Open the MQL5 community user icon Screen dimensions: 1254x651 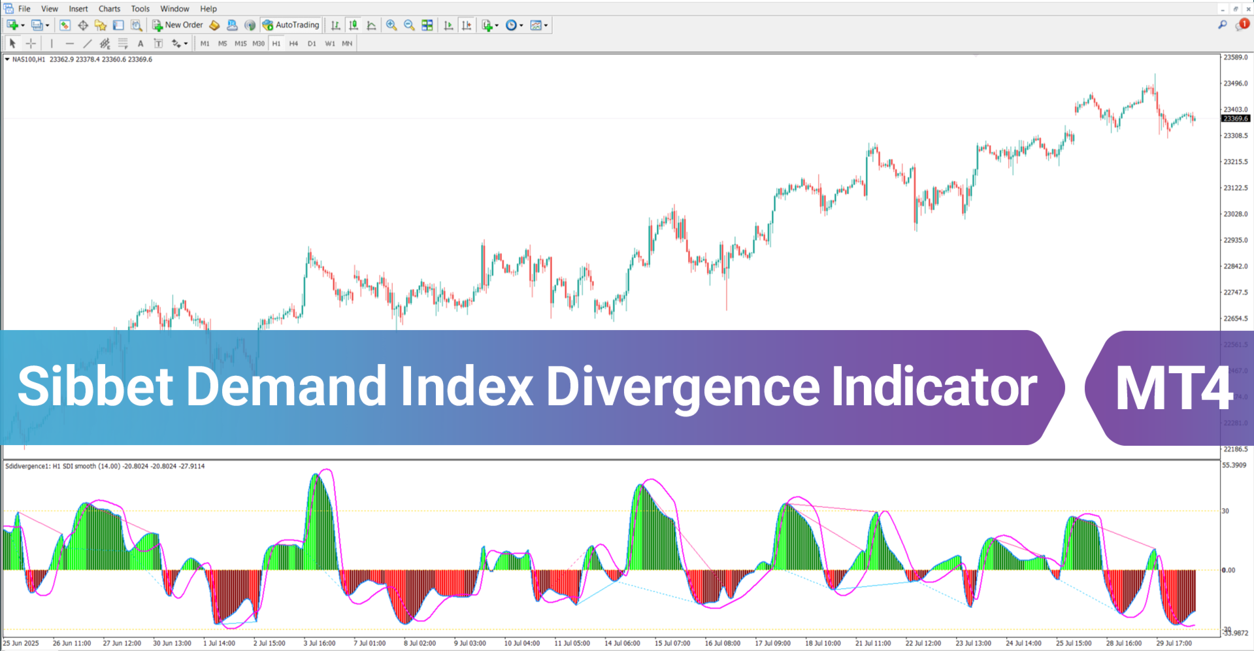[x=232, y=25]
